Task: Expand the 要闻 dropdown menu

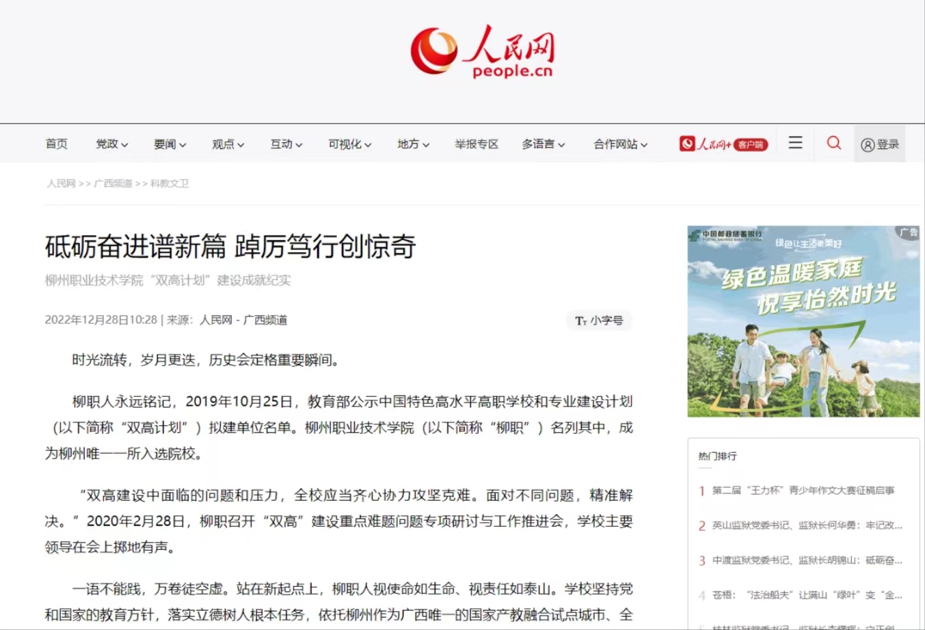Action: [x=170, y=144]
